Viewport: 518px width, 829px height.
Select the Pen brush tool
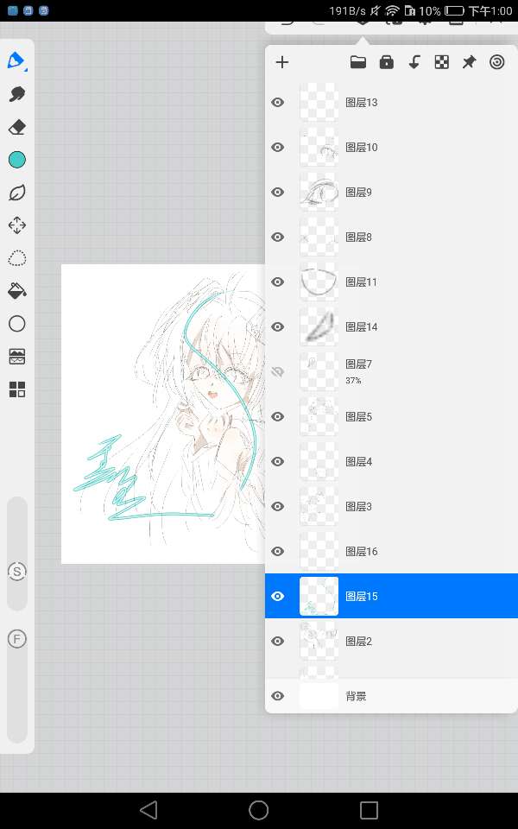[16, 61]
